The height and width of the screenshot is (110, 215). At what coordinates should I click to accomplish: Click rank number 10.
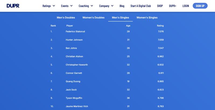(52, 106)
